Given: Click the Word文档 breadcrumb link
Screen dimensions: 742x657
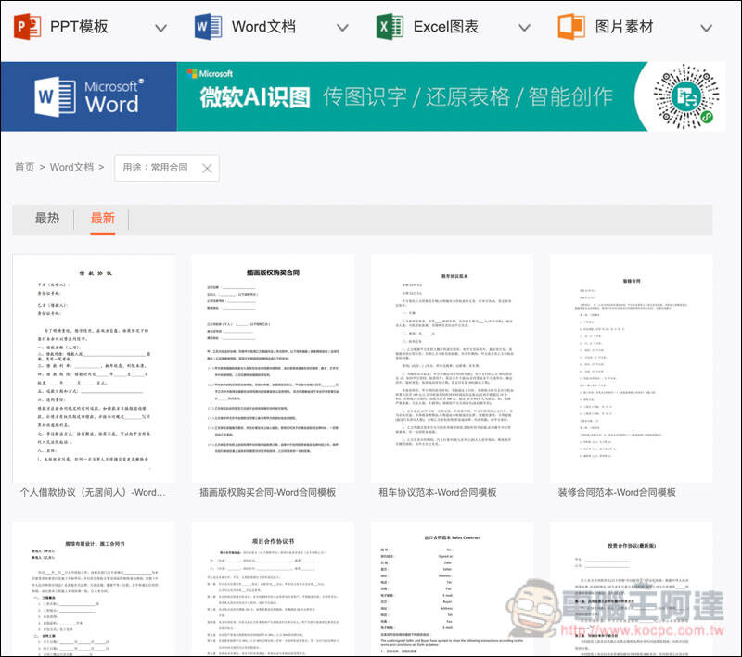Looking at the screenshot, I should [71, 168].
